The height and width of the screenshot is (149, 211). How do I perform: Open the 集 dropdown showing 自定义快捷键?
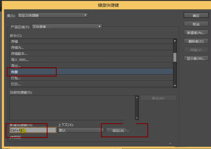53,15
